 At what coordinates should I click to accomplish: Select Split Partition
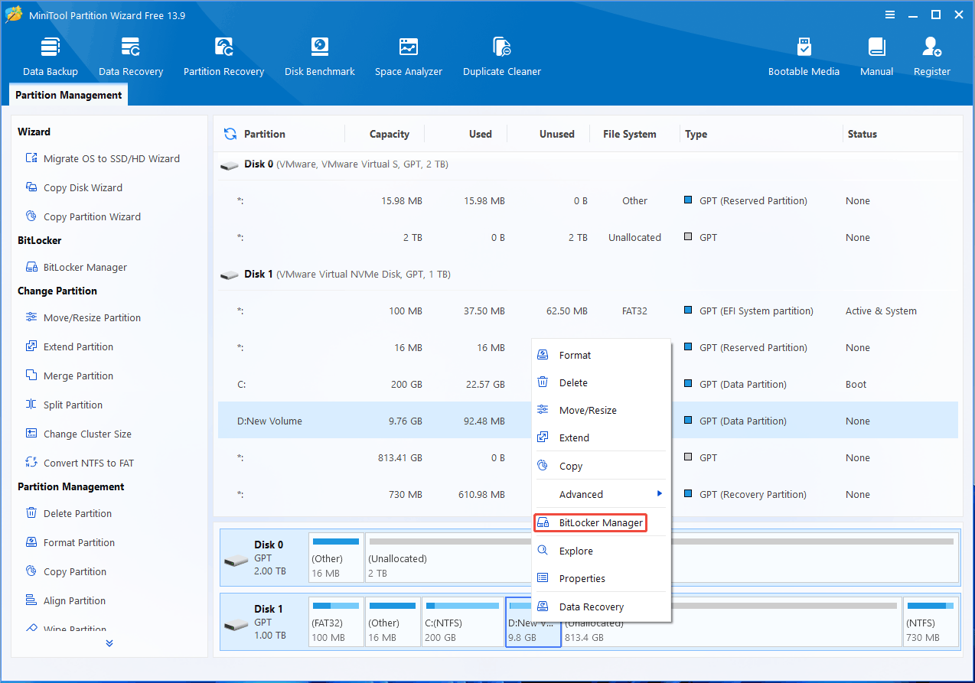click(x=64, y=405)
